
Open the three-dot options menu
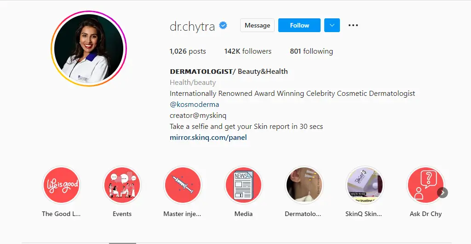(x=353, y=25)
